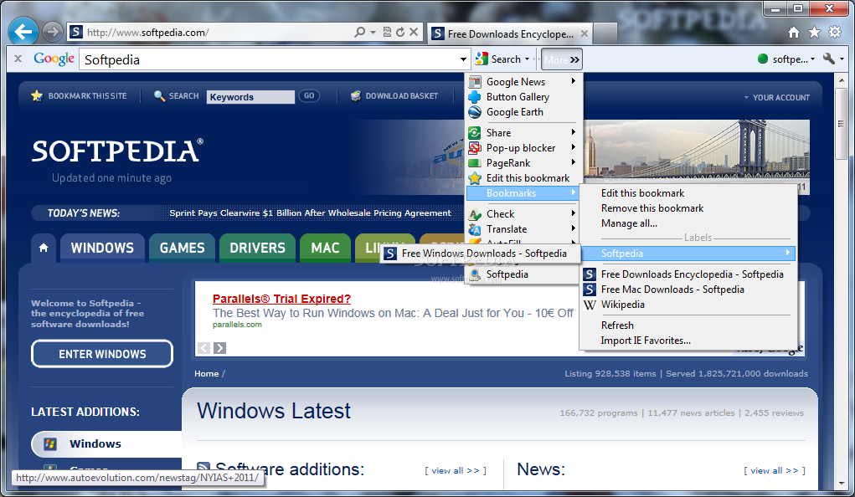The width and height of the screenshot is (855, 497).
Task: Open the DOWNLOAD BASKET
Action: tap(394, 96)
